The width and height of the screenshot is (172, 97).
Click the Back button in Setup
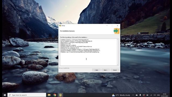[x=96, y=70]
